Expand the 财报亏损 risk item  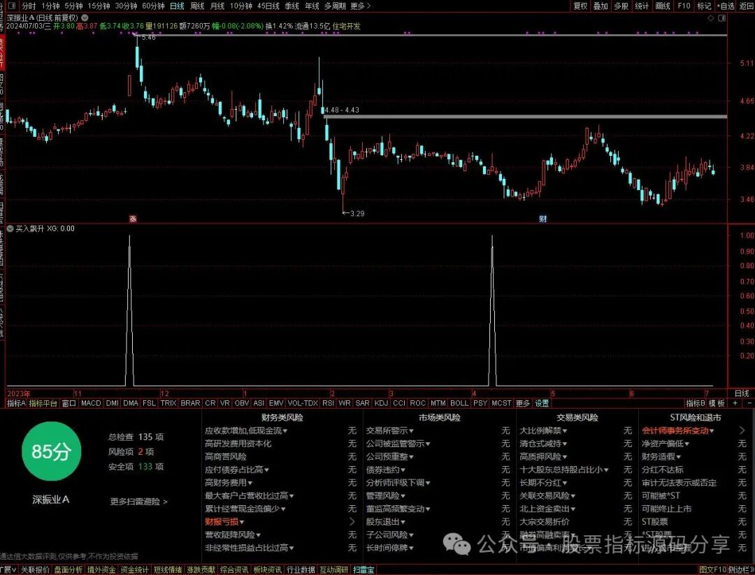click(224, 522)
